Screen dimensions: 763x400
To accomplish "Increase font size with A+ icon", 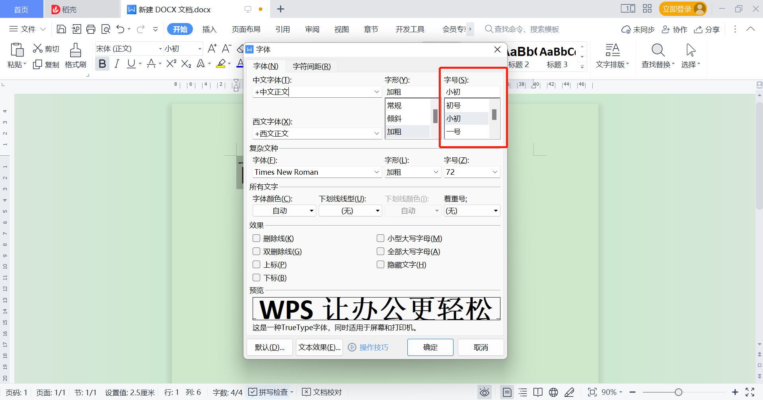I will coord(212,48).
